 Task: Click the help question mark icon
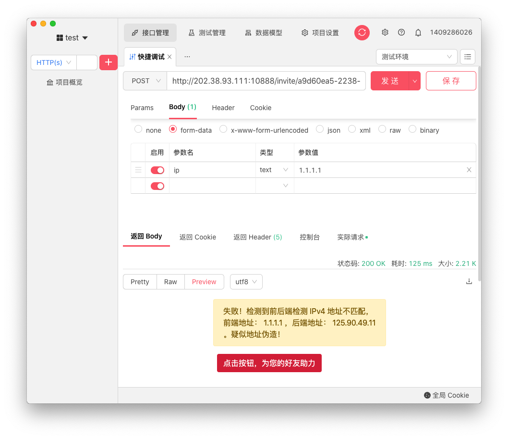[x=401, y=33]
